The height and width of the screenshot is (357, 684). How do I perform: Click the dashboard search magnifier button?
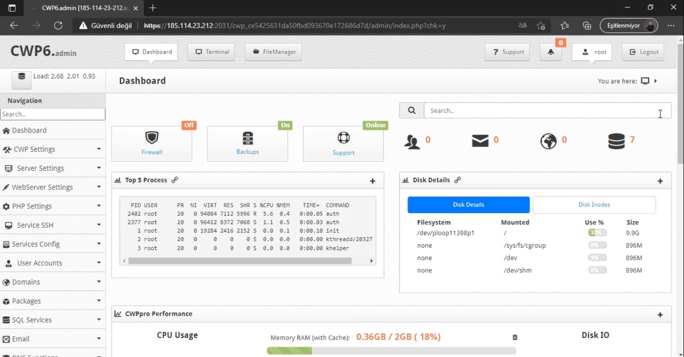[412, 110]
